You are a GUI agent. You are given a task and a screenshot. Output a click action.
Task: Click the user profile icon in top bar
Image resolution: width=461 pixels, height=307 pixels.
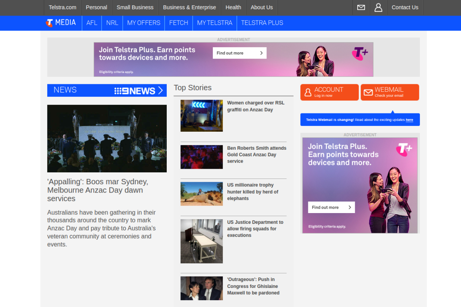tap(378, 8)
